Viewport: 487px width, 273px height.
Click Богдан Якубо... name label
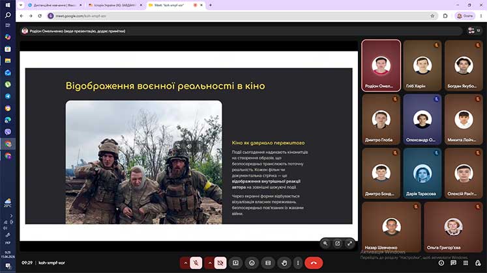(462, 86)
